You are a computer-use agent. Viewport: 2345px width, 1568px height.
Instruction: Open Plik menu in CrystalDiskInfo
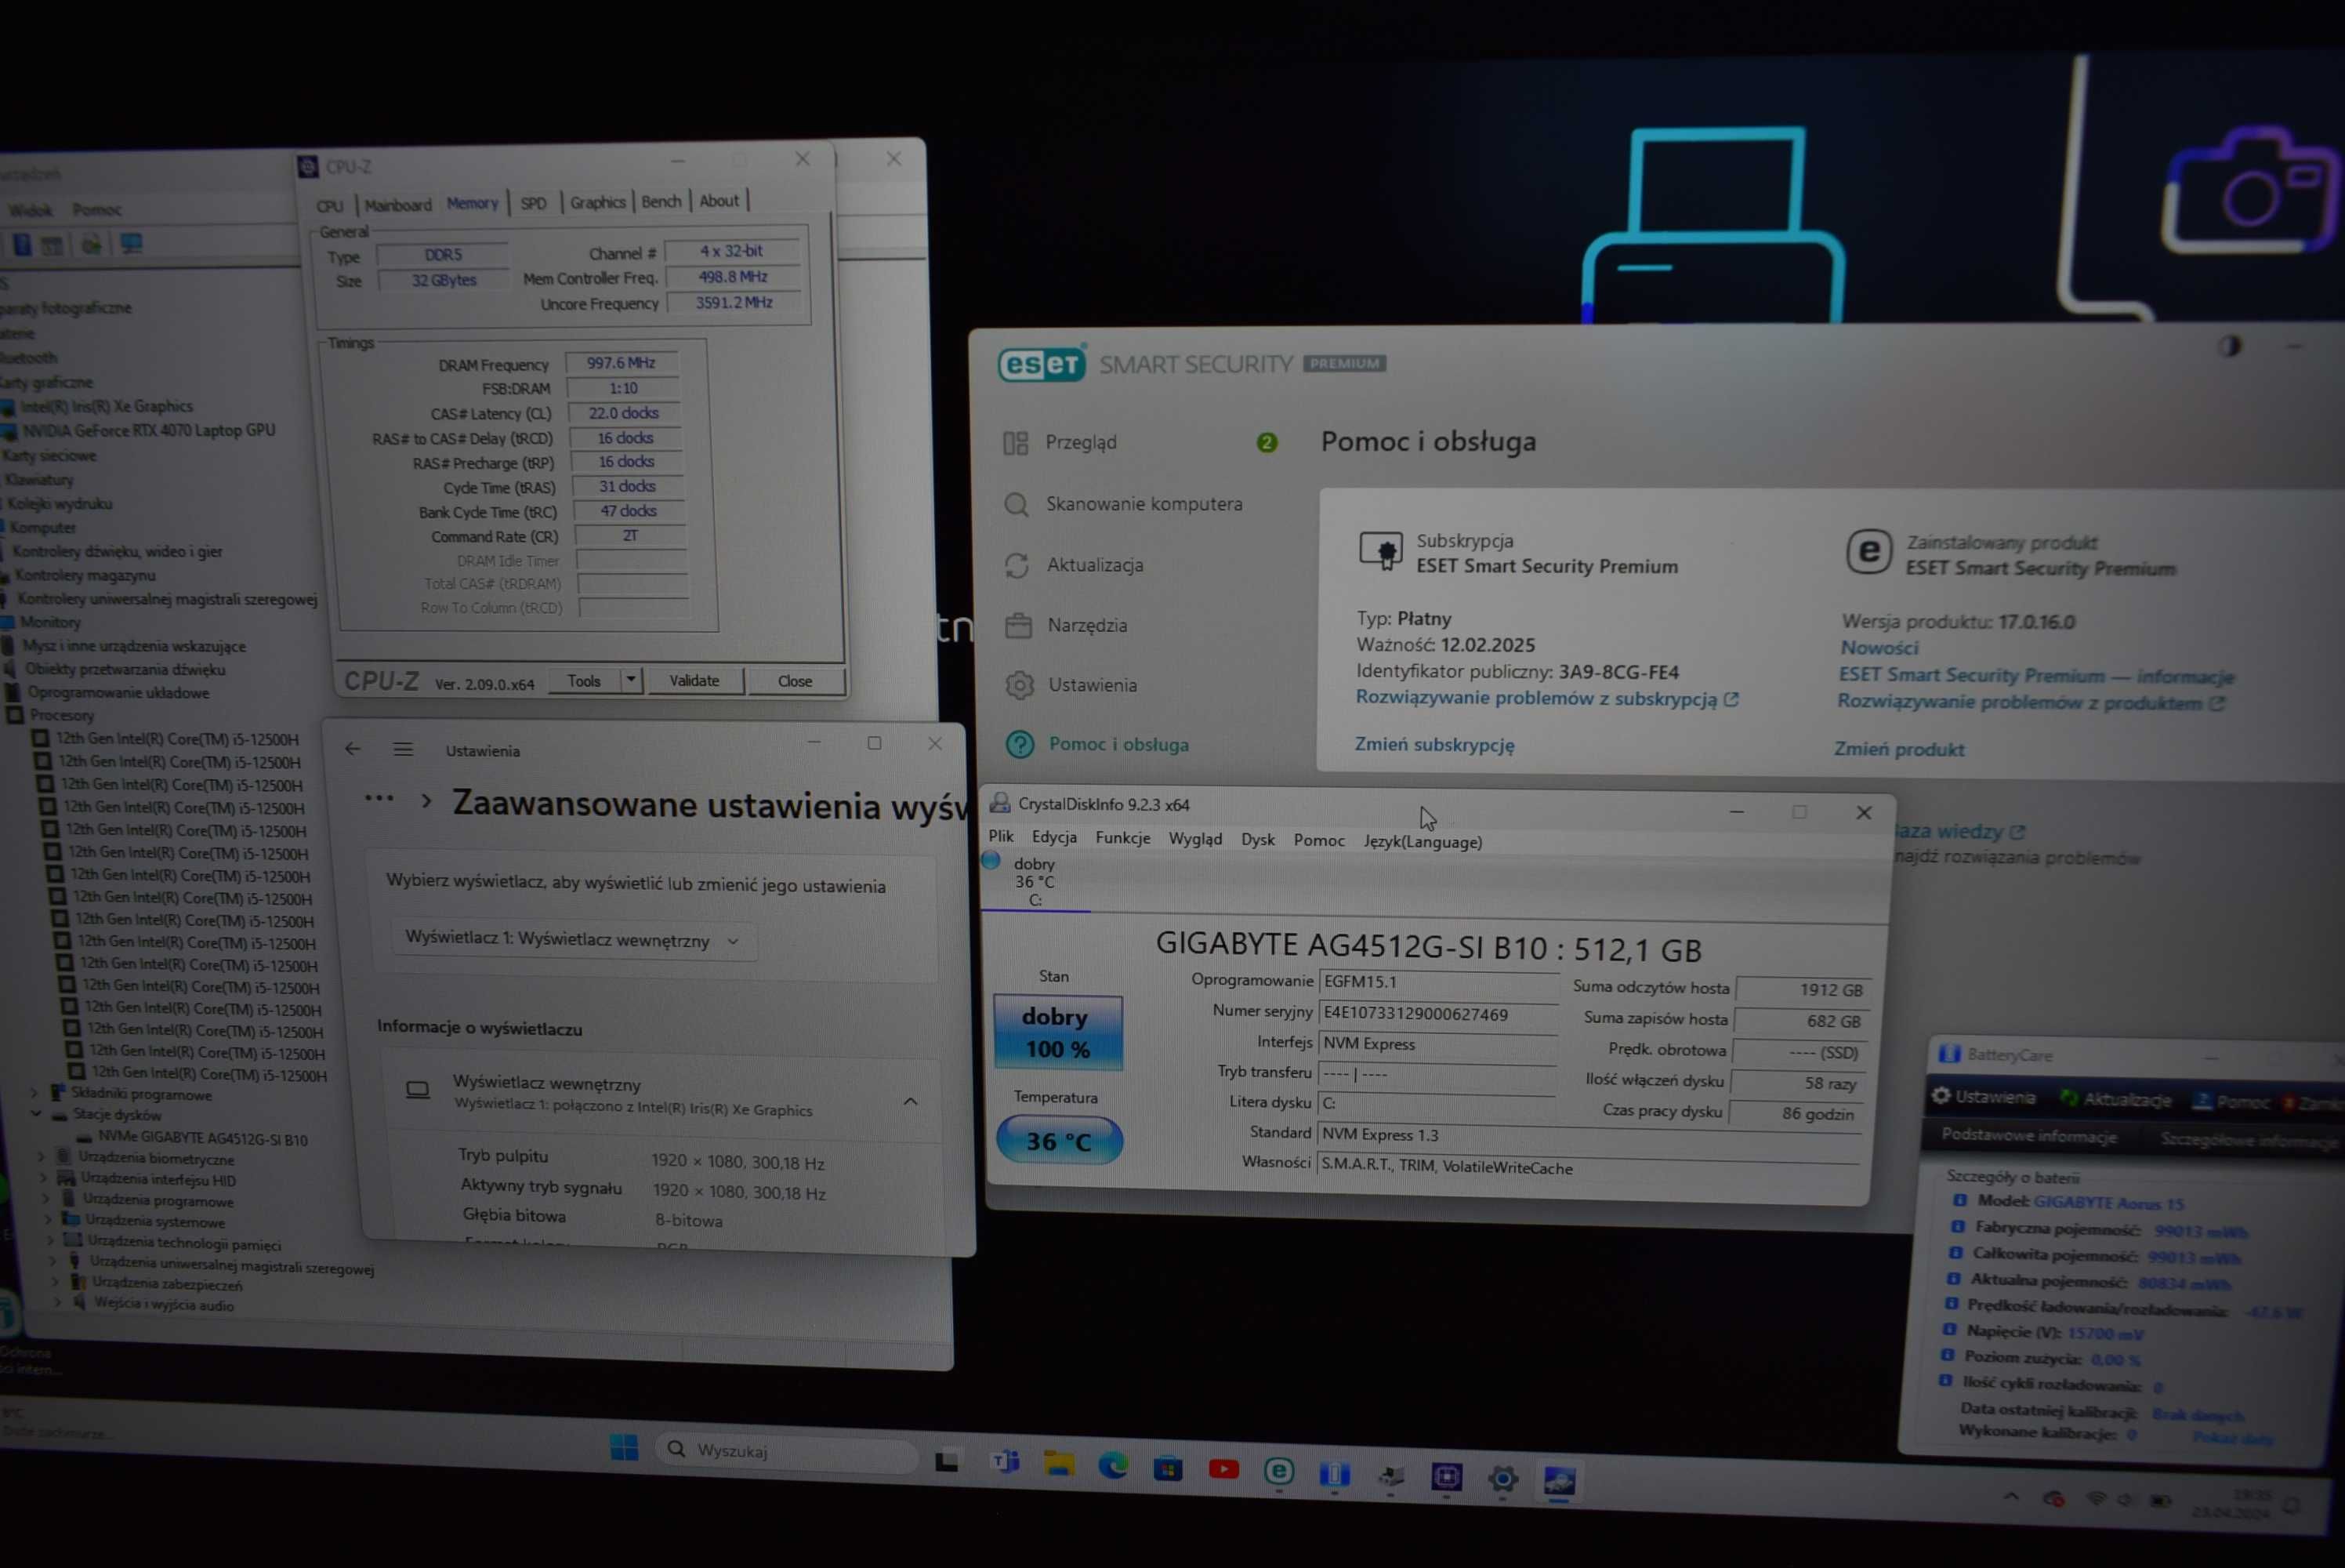(x=1001, y=836)
